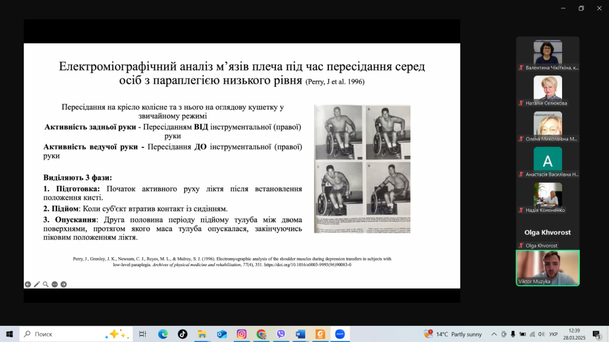Open the doi.org link in the reference
Viewport: 609px width, 342px height.
[307, 265]
